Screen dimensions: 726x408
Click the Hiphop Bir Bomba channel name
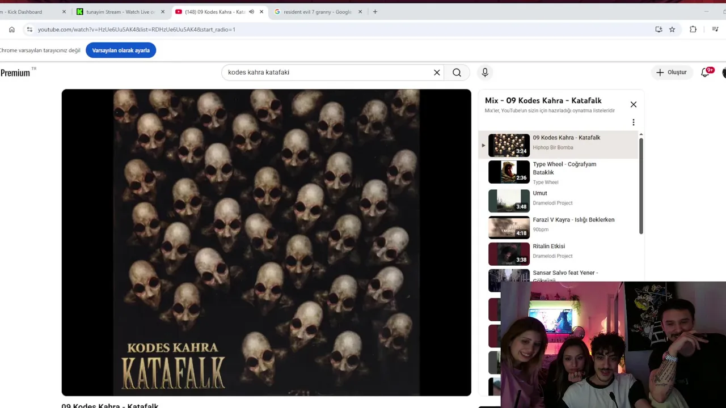click(553, 147)
